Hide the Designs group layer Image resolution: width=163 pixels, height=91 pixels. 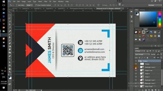[x=136, y=61]
